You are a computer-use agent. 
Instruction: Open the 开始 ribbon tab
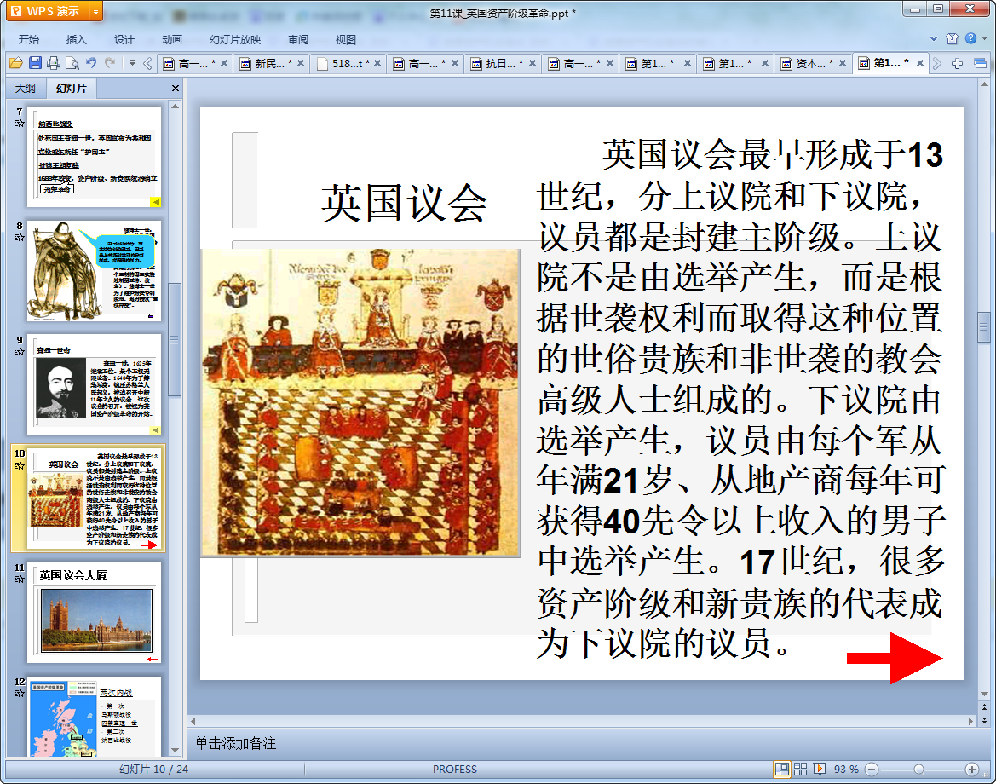point(29,39)
